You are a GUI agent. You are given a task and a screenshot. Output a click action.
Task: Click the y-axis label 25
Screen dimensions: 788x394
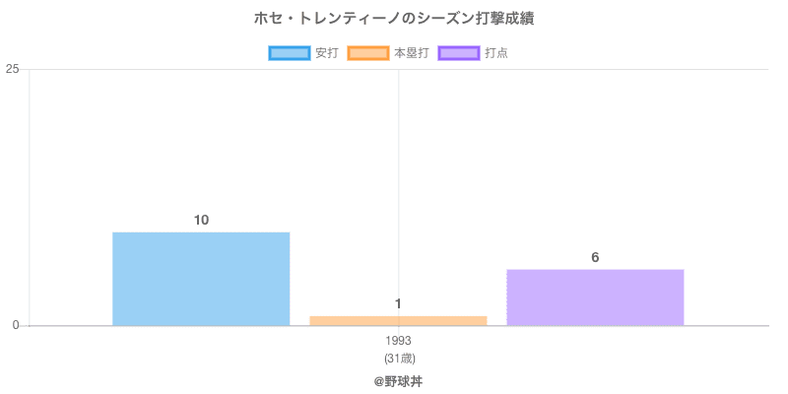tap(13, 69)
